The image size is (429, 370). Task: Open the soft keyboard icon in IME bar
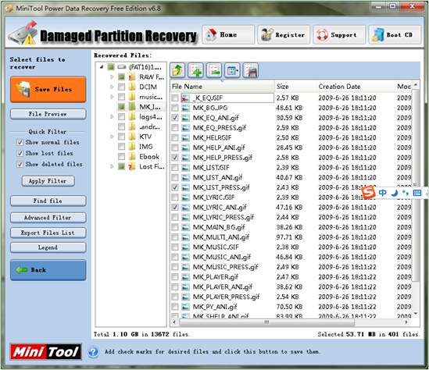[x=417, y=193]
